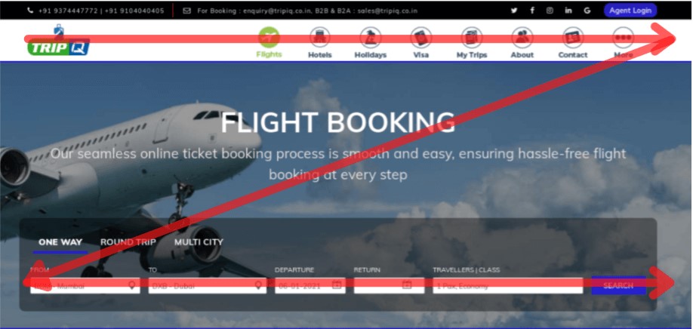693x329 pixels.
Task: Open the About navigation icon
Action: point(522,38)
